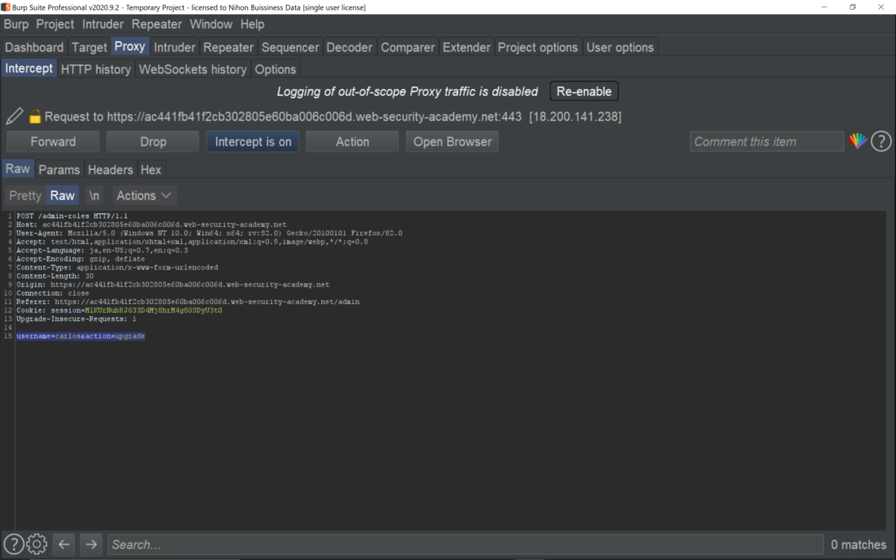This screenshot has width=896, height=560.
Task: Click the Comment this item field
Action: point(767,142)
